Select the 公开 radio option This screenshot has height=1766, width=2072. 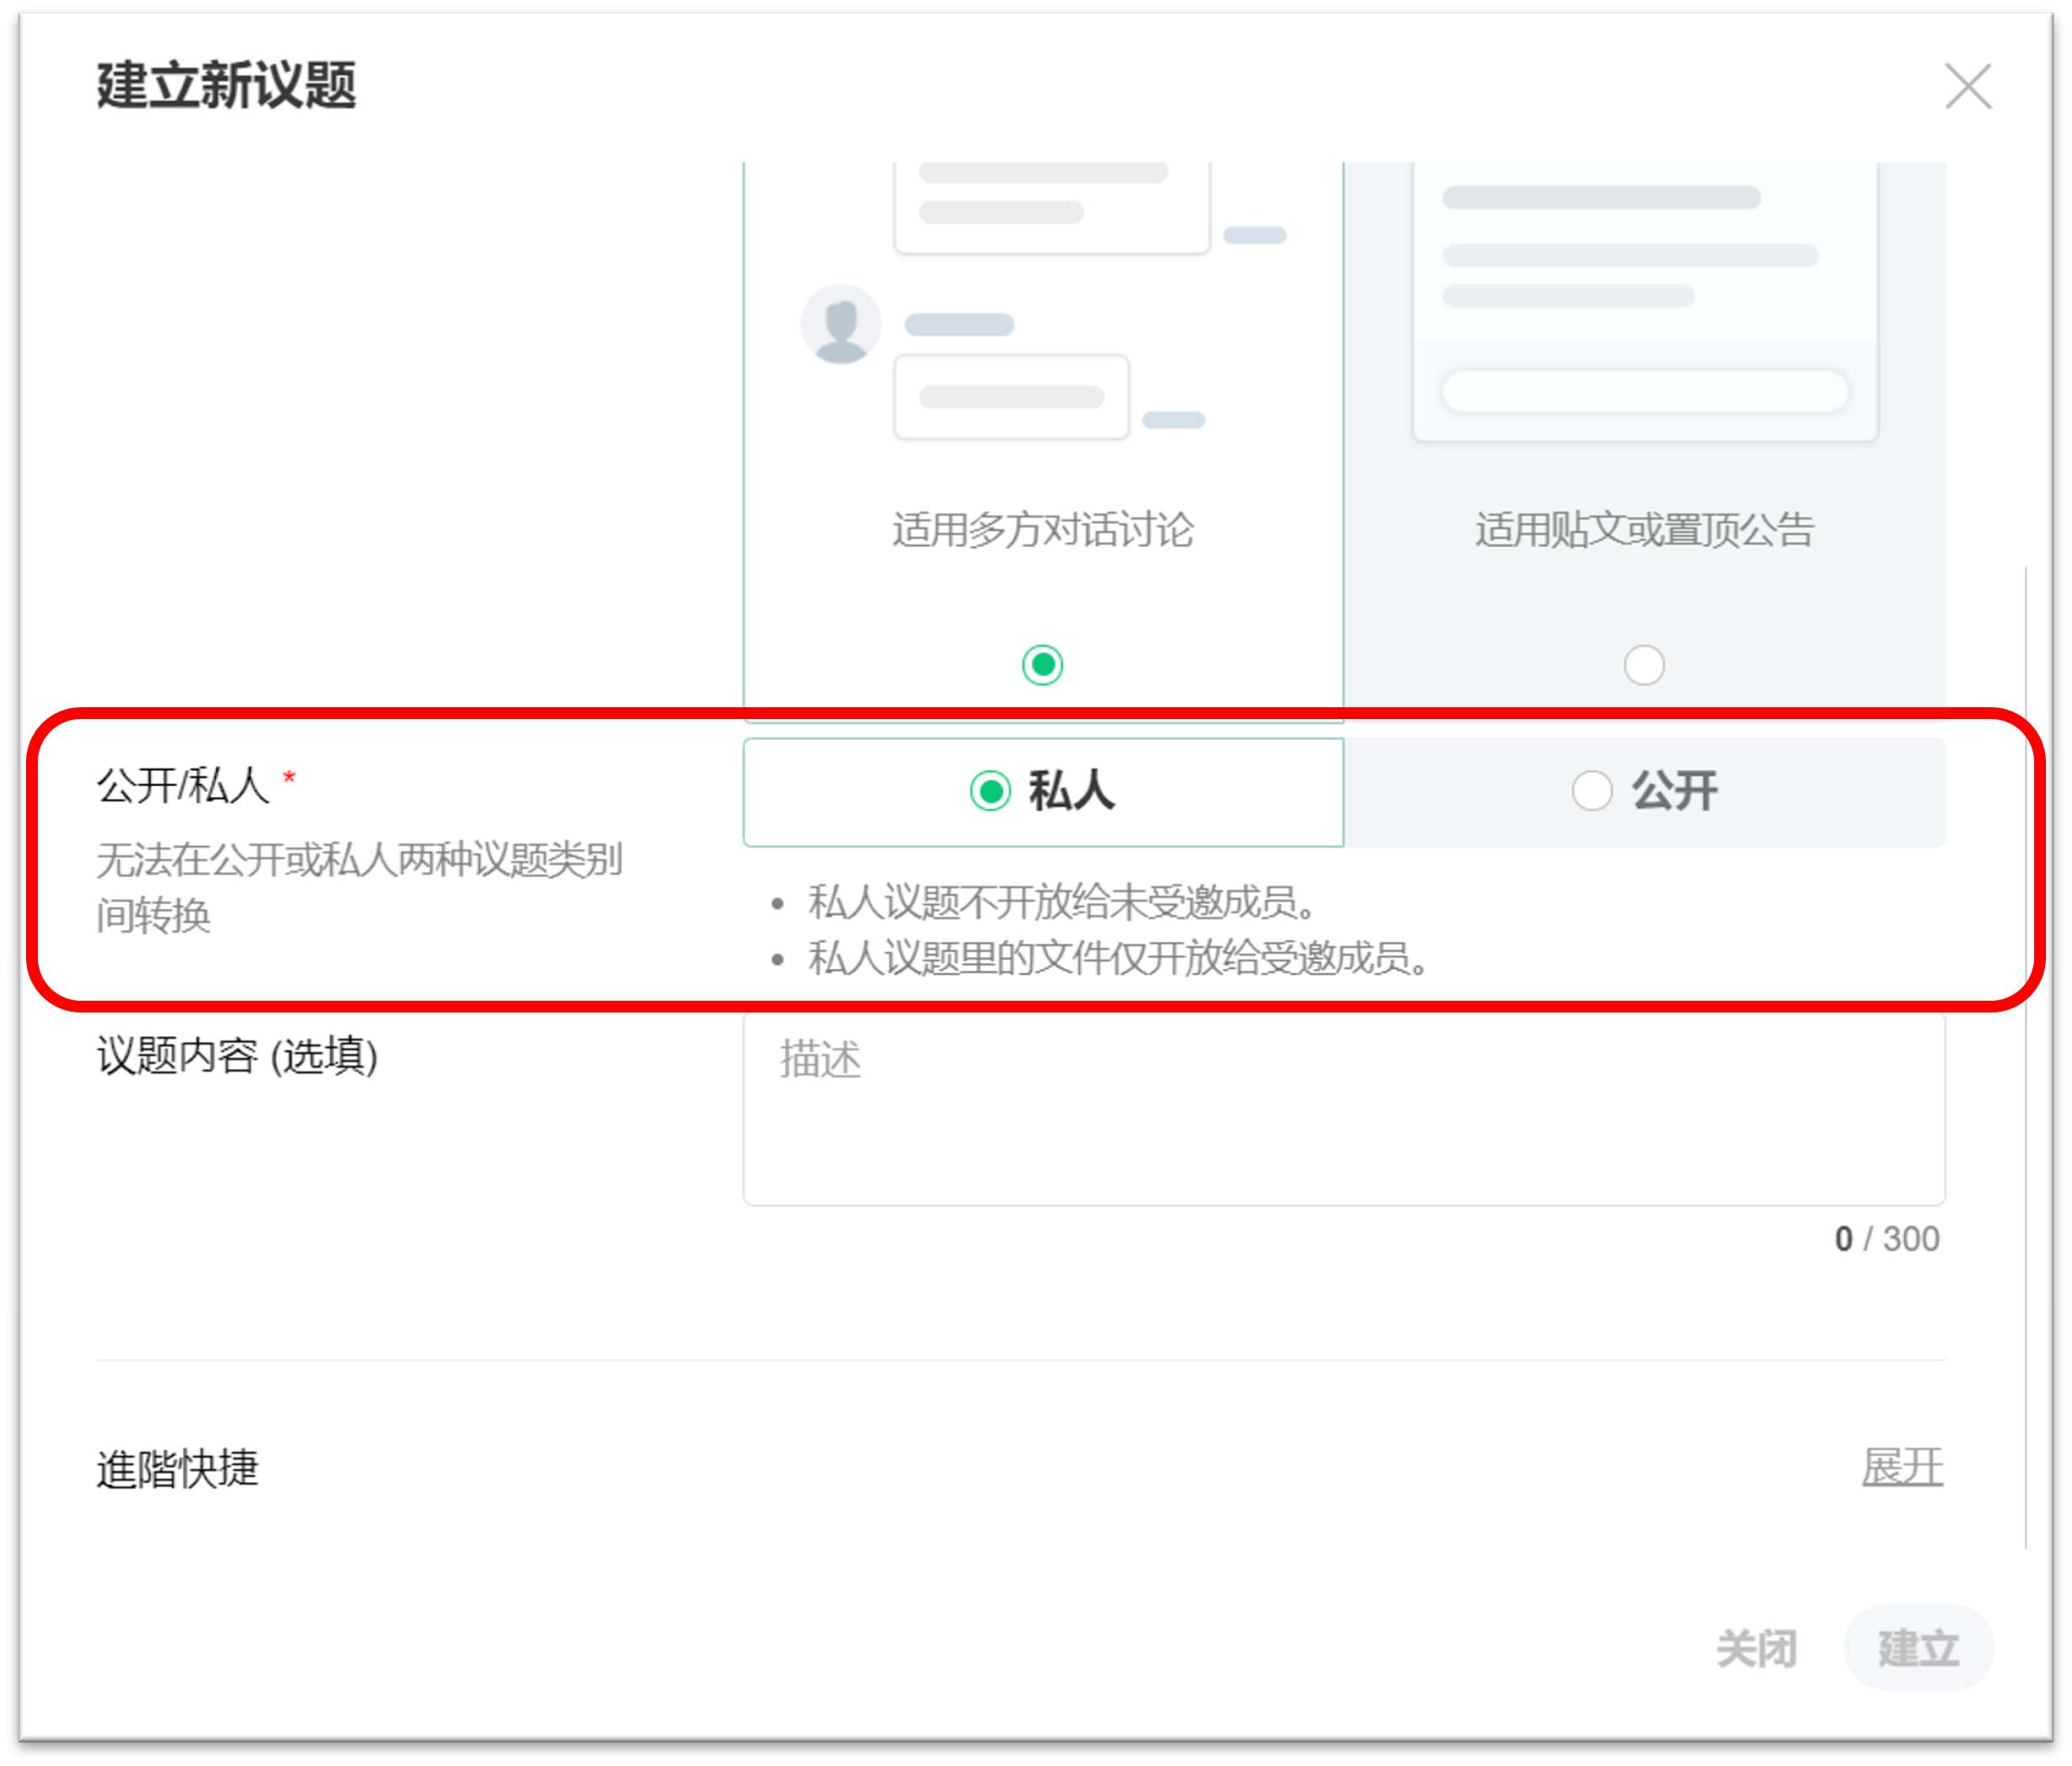[x=1591, y=791]
